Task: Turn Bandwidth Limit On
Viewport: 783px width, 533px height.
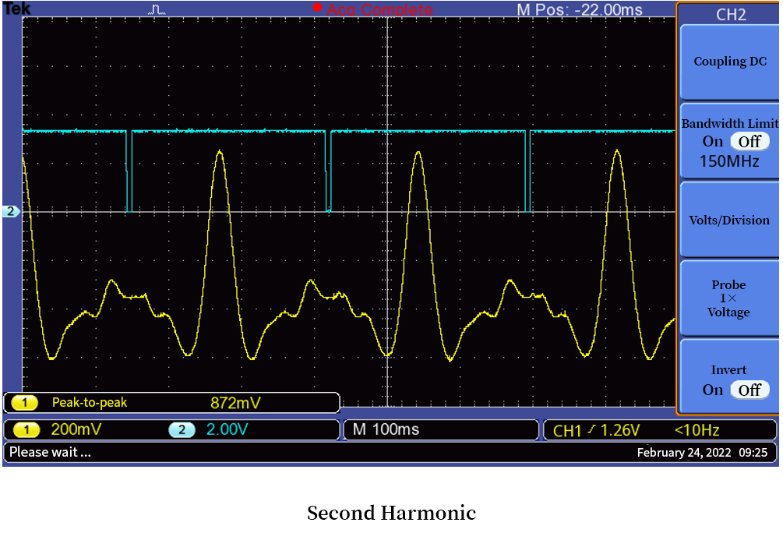Action: [x=713, y=141]
